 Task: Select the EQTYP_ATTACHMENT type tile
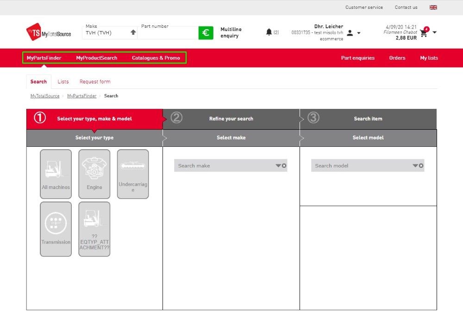coord(94,229)
